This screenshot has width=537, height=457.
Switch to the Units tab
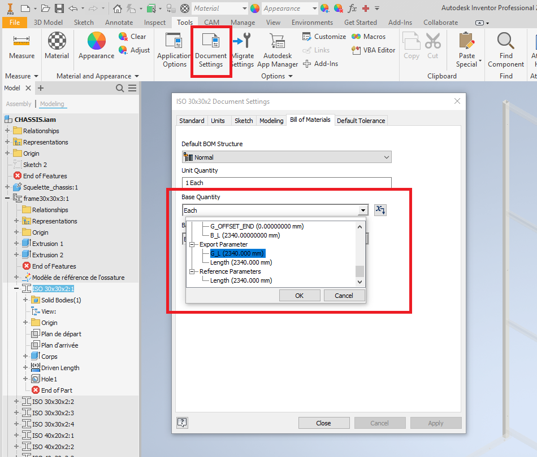click(x=219, y=120)
